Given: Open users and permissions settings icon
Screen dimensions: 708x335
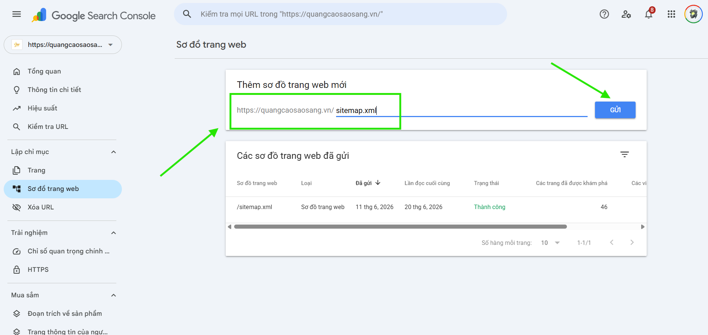Looking at the screenshot, I should coord(626,14).
